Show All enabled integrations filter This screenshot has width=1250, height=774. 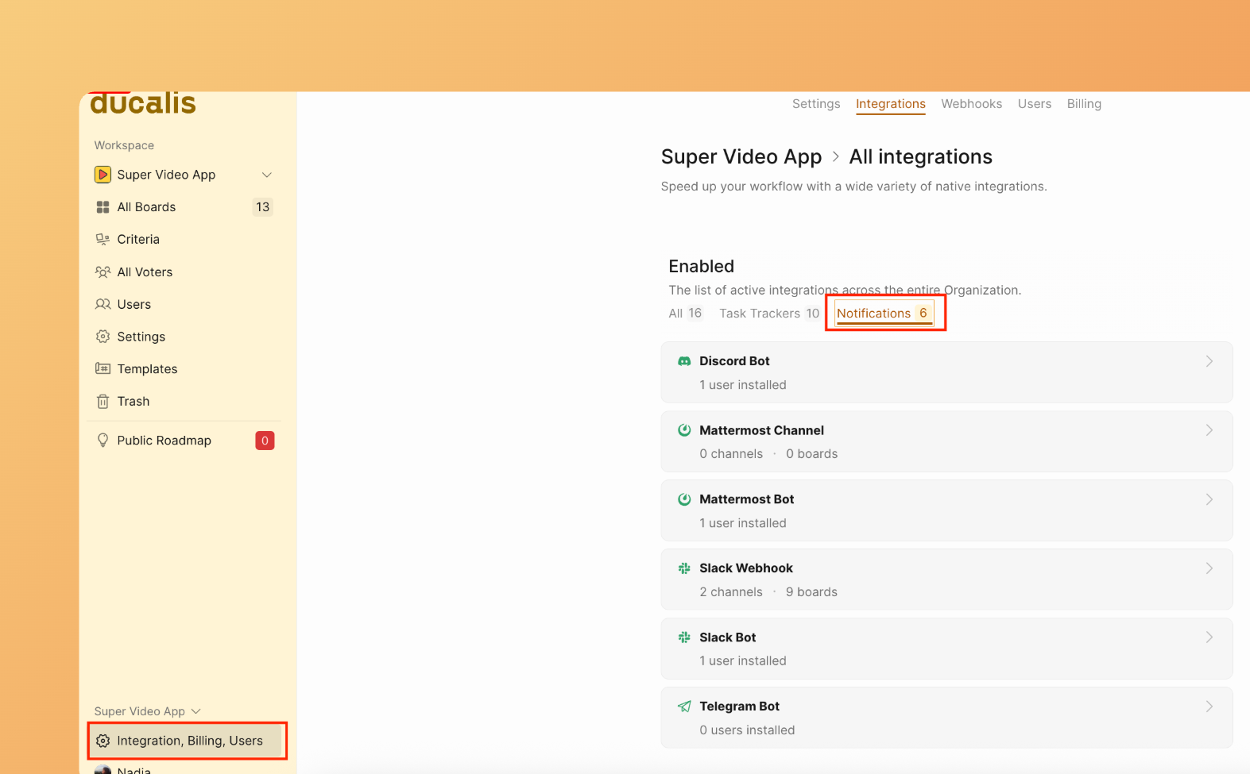tap(684, 314)
